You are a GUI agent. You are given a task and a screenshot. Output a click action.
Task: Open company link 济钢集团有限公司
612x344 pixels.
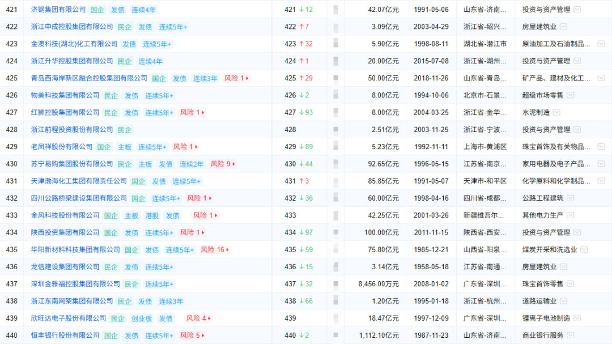(58, 10)
